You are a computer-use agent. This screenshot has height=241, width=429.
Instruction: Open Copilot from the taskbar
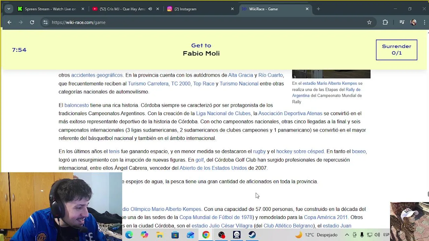coord(144,235)
